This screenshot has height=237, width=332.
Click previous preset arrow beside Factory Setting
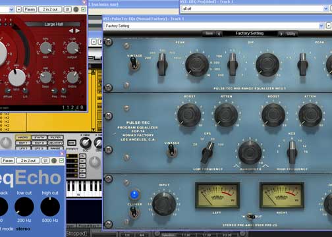(219, 34)
